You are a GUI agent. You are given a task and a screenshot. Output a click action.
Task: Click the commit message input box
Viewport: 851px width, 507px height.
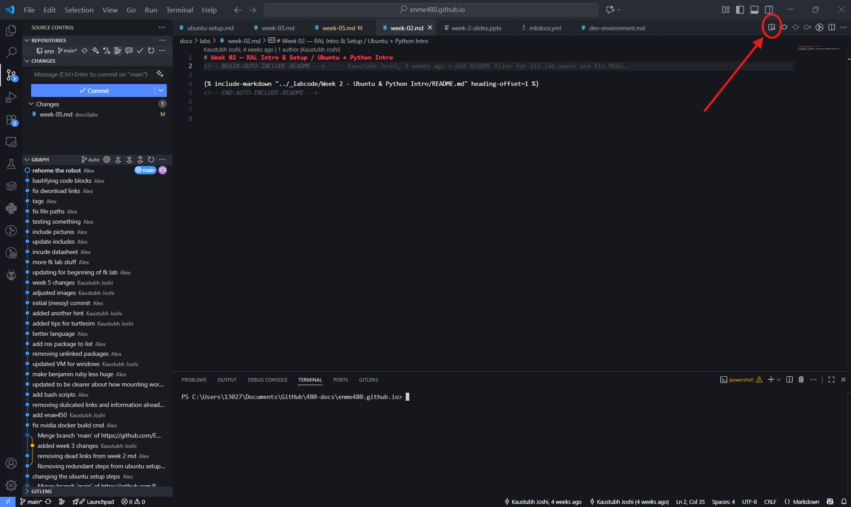tap(91, 74)
